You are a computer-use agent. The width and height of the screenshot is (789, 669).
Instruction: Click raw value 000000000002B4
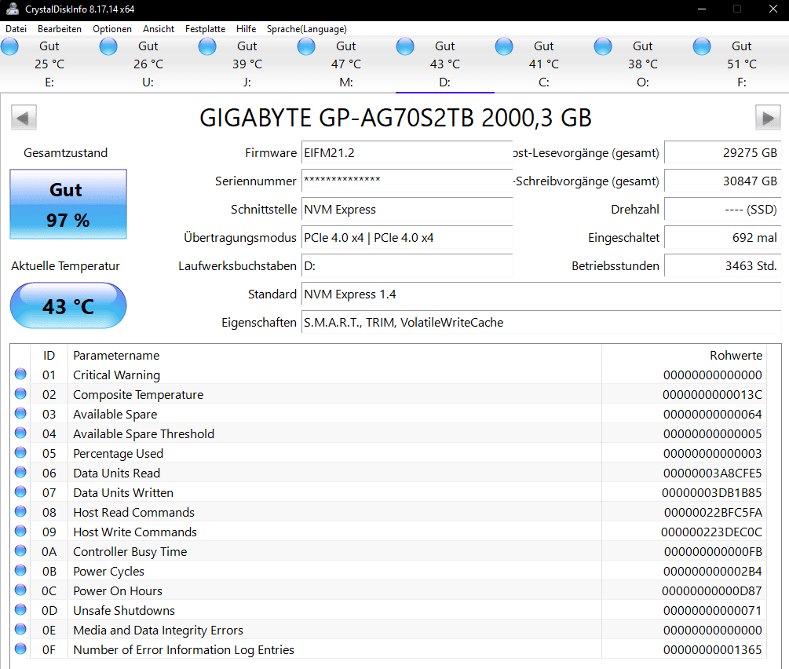coord(712,572)
